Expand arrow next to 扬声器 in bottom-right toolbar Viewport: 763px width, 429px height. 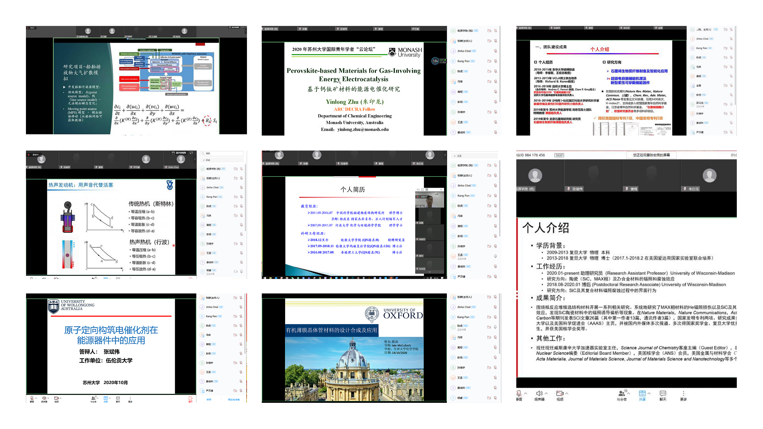[x=546, y=393]
